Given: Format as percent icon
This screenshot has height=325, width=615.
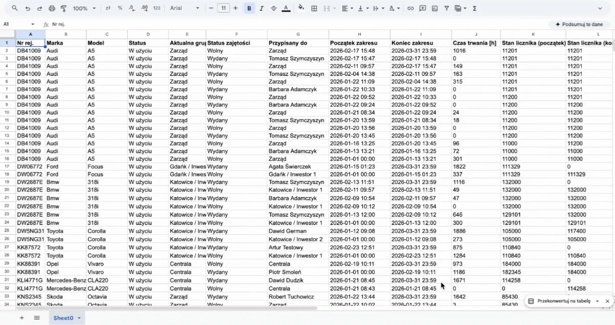Looking at the screenshot, I should pos(120,8).
